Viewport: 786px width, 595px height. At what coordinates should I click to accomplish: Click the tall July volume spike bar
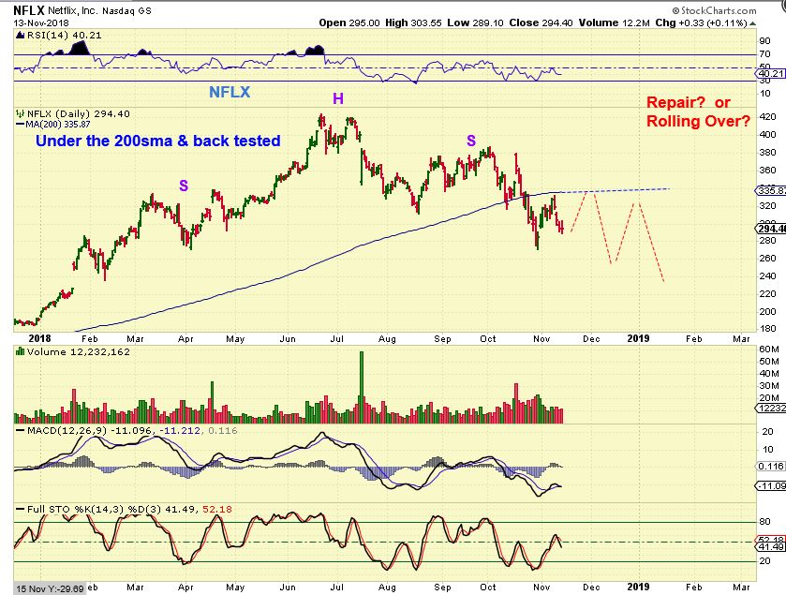[x=362, y=387]
